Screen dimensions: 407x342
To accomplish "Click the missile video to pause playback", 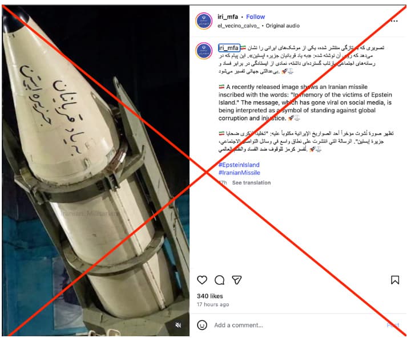I will point(95,170).
